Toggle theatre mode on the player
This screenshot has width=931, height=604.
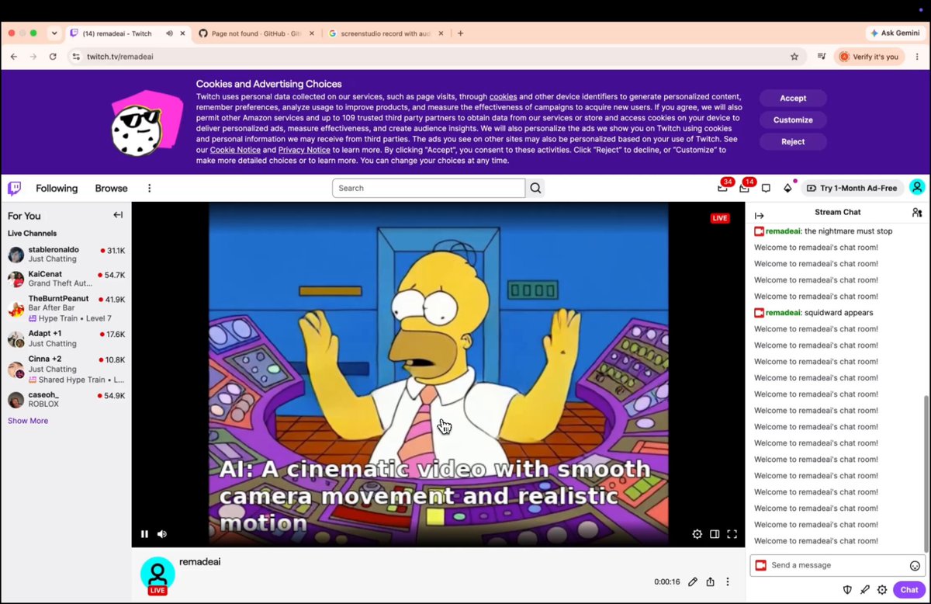tap(715, 534)
